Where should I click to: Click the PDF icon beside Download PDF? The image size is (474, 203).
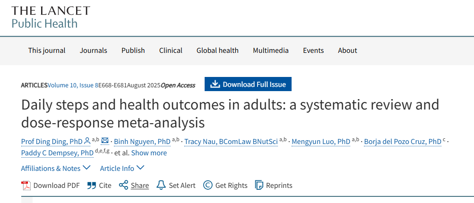(26, 186)
